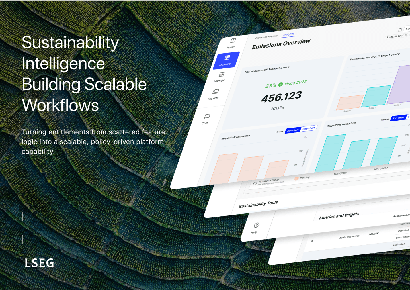Switch to the Emissions Reports tab
Image resolution: width=410 pixels, height=290 pixels.
(266, 37)
